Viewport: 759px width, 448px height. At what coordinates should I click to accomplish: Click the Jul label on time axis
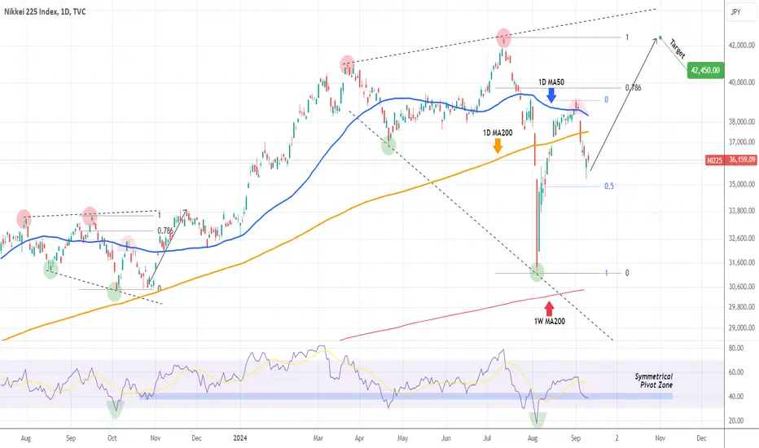[x=487, y=438]
